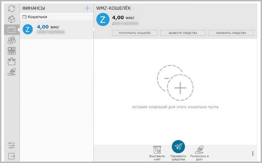Add a new wallet with plus icon
Screen dimensions: 262x163
click(x=87, y=8)
